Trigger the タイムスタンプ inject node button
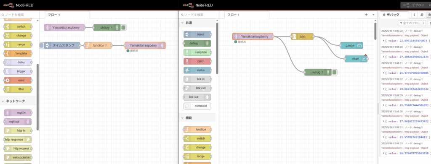The height and width of the screenshot is (164, 431). [x=41, y=45]
